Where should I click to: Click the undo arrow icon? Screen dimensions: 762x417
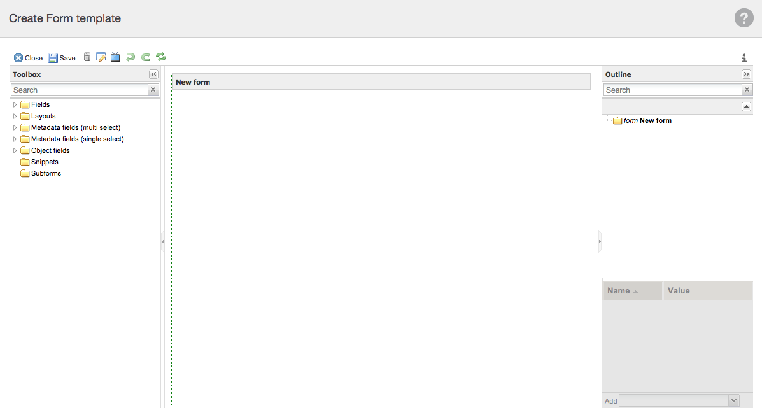131,57
